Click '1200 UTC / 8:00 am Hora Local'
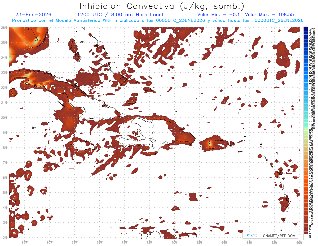 pyautogui.click(x=120, y=15)
